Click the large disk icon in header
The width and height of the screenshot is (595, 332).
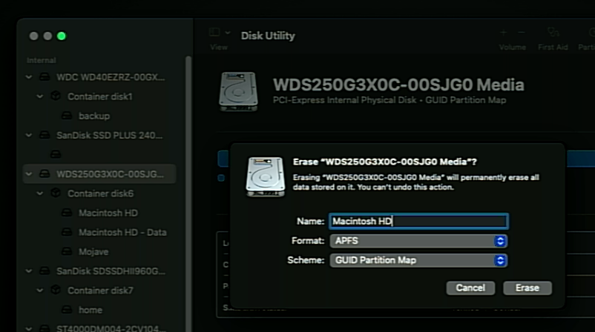click(x=238, y=91)
